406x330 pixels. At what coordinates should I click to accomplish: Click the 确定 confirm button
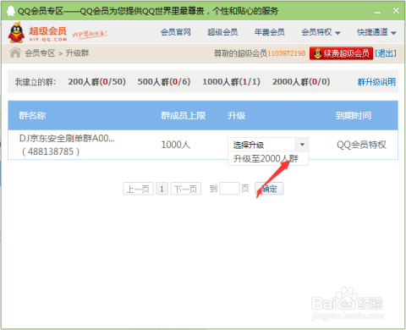click(x=269, y=189)
